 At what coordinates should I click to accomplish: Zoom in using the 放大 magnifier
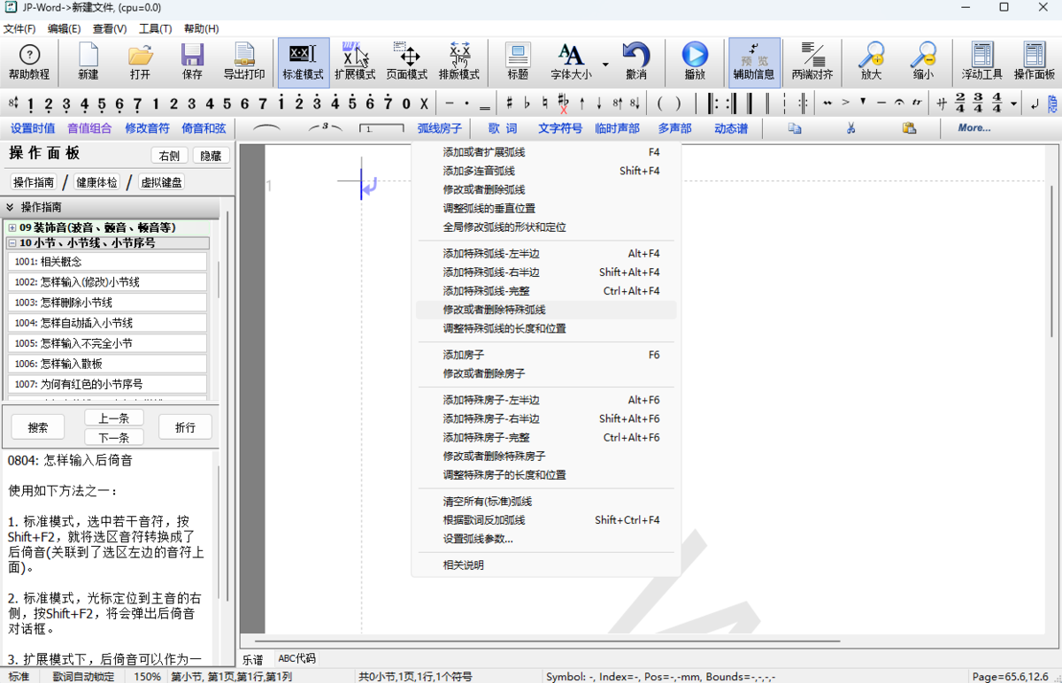point(871,61)
